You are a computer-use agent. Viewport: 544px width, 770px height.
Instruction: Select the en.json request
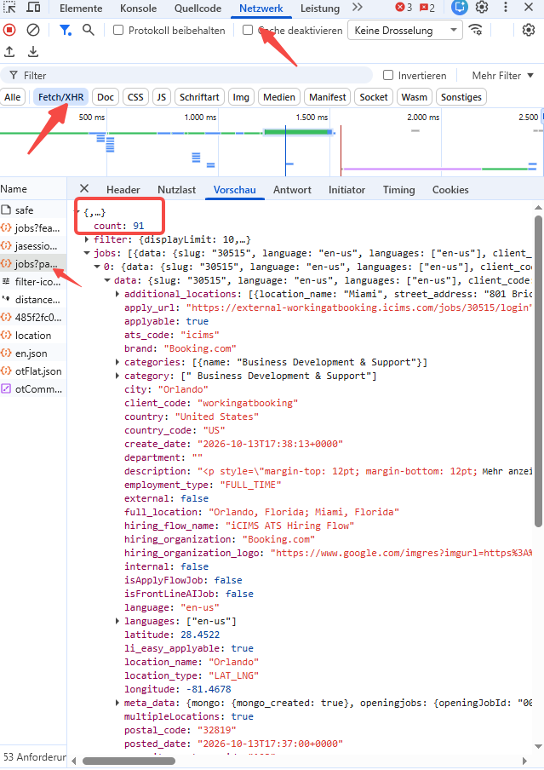[33, 353]
